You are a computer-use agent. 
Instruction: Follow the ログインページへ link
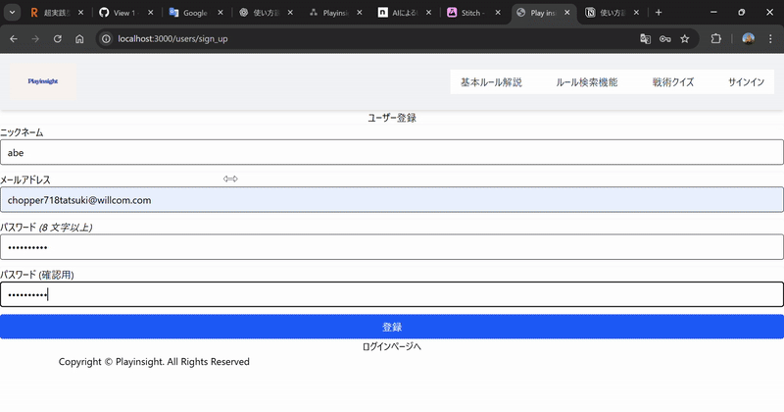(x=391, y=346)
